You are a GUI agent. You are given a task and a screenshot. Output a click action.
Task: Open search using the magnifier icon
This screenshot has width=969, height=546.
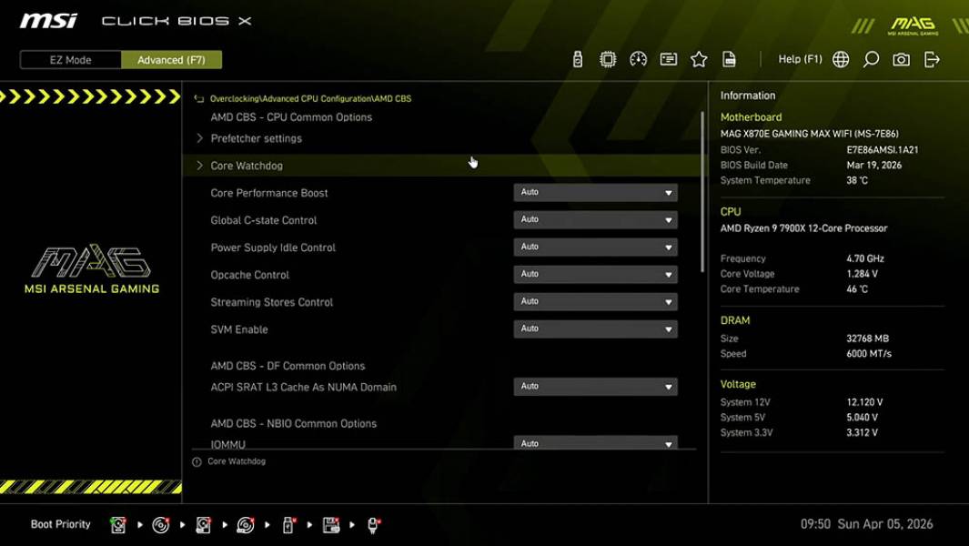pos(870,58)
